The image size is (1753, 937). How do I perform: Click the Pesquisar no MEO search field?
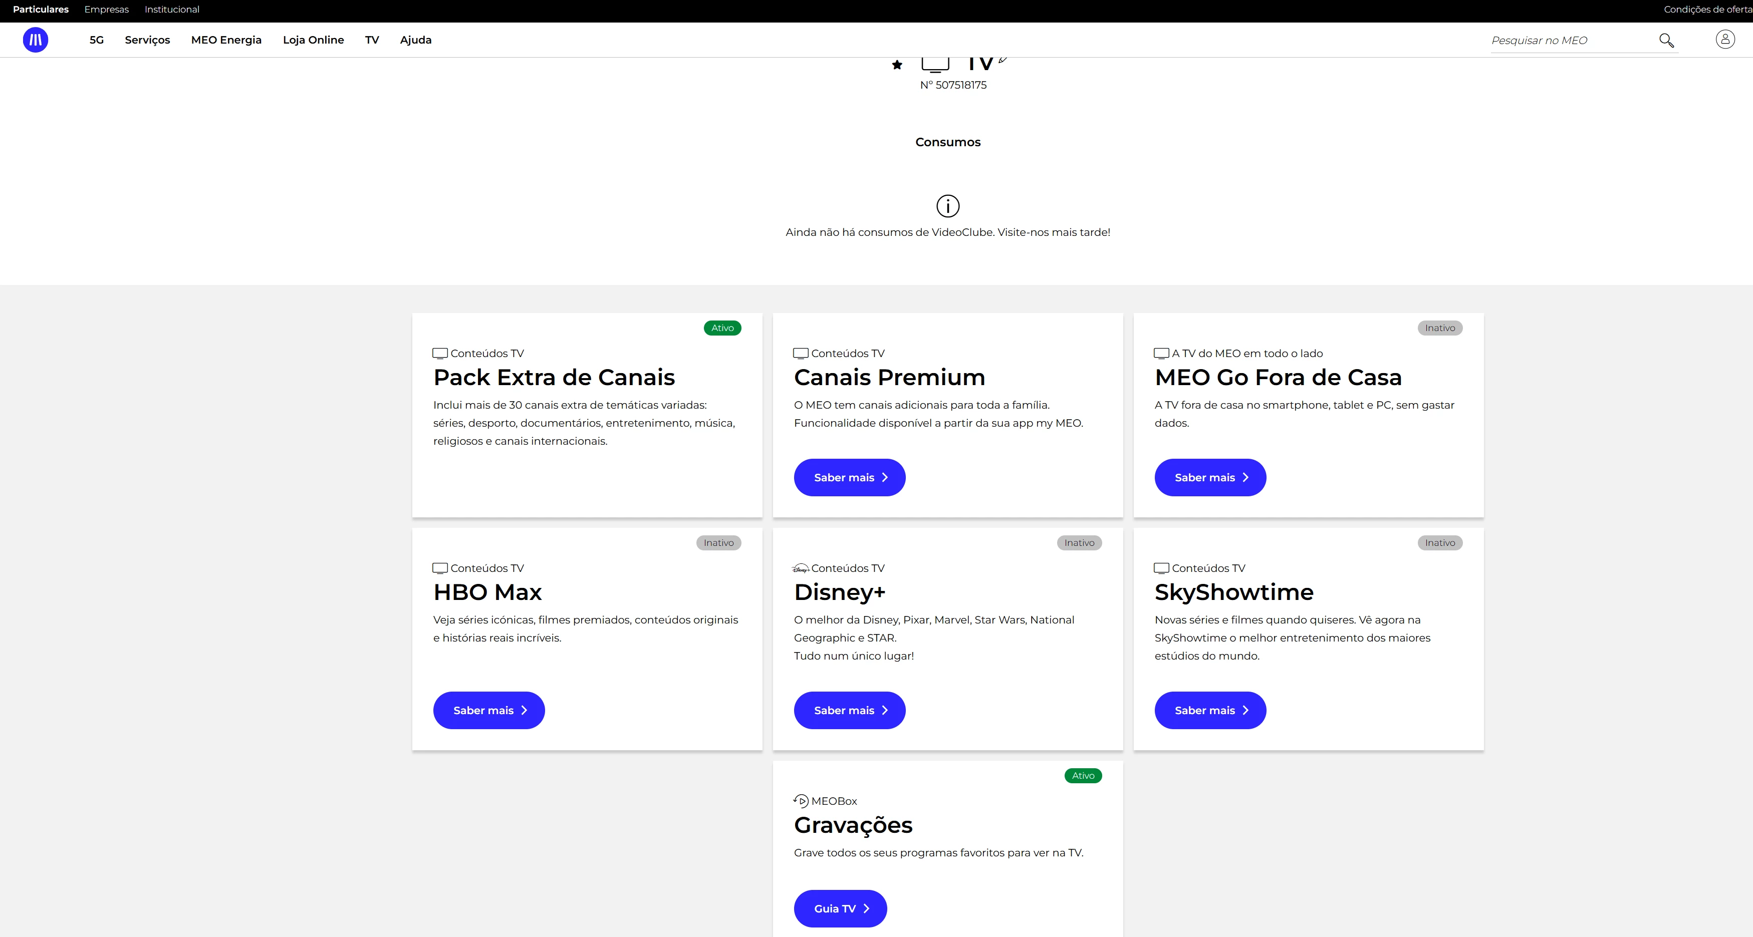[x=1565, y=41]
